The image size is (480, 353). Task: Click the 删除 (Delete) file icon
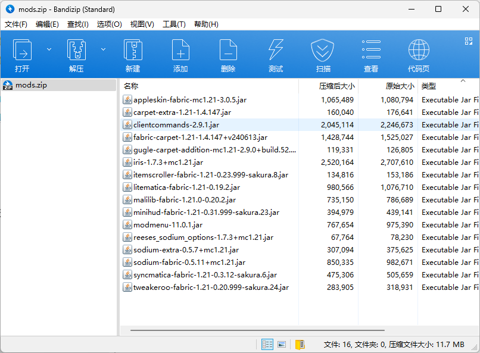tap(228, 49)
